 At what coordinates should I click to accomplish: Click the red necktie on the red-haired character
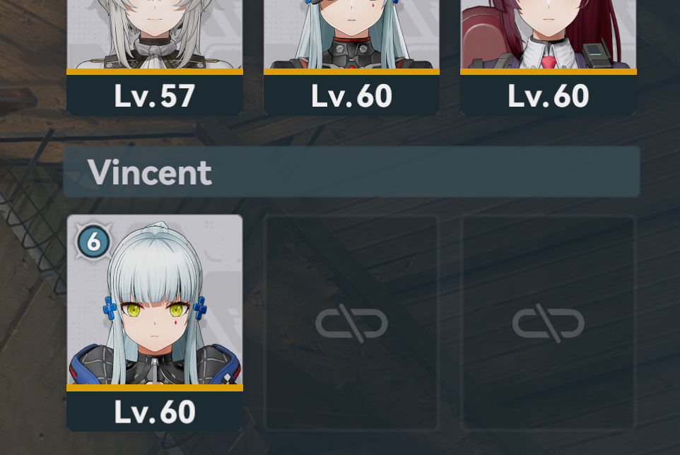549,62
